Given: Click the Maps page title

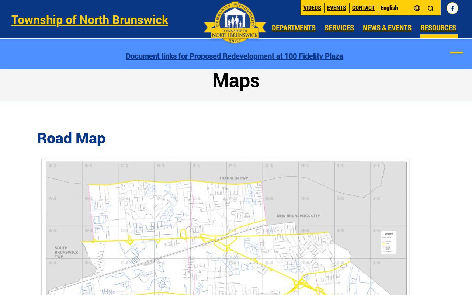Looking at the screenshot, I should click(x=236, y=80).
